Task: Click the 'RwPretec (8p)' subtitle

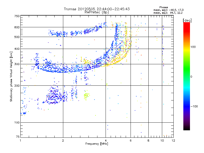Action: tap(97, 12)
